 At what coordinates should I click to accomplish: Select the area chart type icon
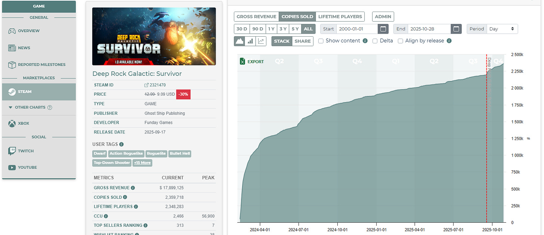(x=239, y=41)
